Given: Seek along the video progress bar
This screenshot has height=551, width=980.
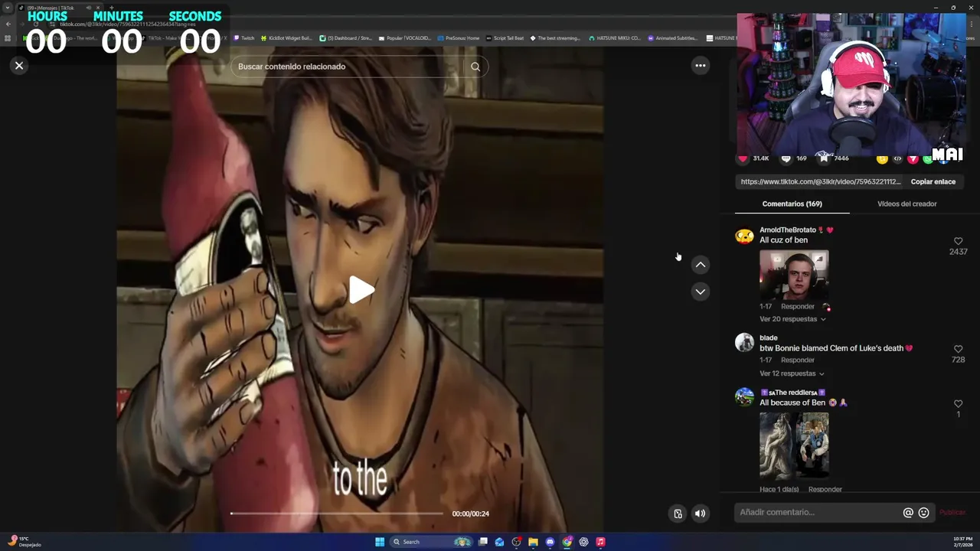Looking at the screenshot, I should pyautogui.click(x=337, y=514).
